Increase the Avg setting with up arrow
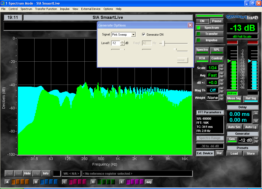The image size is (262, 189). coord(222,74)
